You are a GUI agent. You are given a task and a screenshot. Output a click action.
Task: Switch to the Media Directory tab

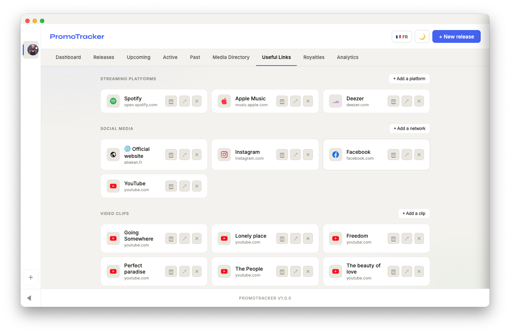[x=231, y=57]
